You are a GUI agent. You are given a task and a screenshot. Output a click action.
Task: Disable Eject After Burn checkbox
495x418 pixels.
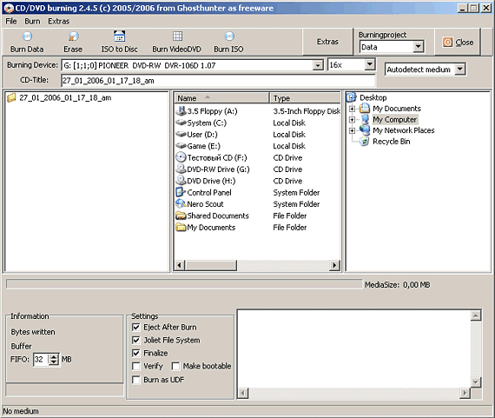[136, 327]
